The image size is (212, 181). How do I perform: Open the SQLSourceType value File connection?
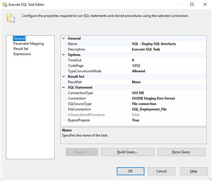pyautogui.click(x=144, y=104)
